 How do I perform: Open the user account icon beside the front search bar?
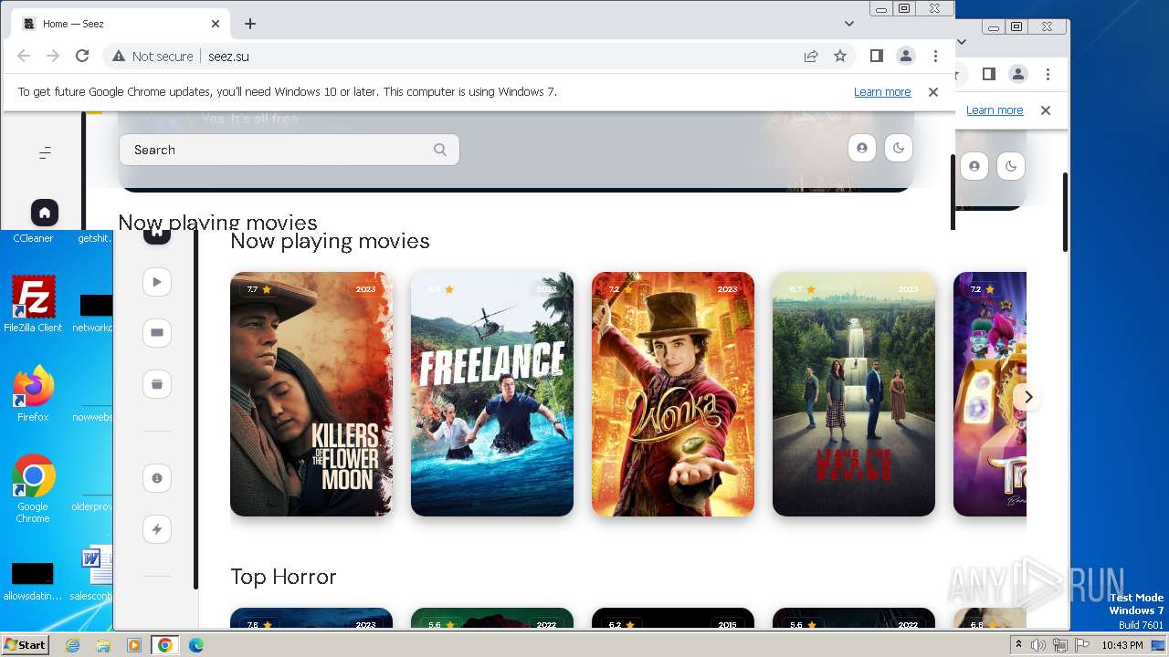pyautogui.click(x=862, y=148)
